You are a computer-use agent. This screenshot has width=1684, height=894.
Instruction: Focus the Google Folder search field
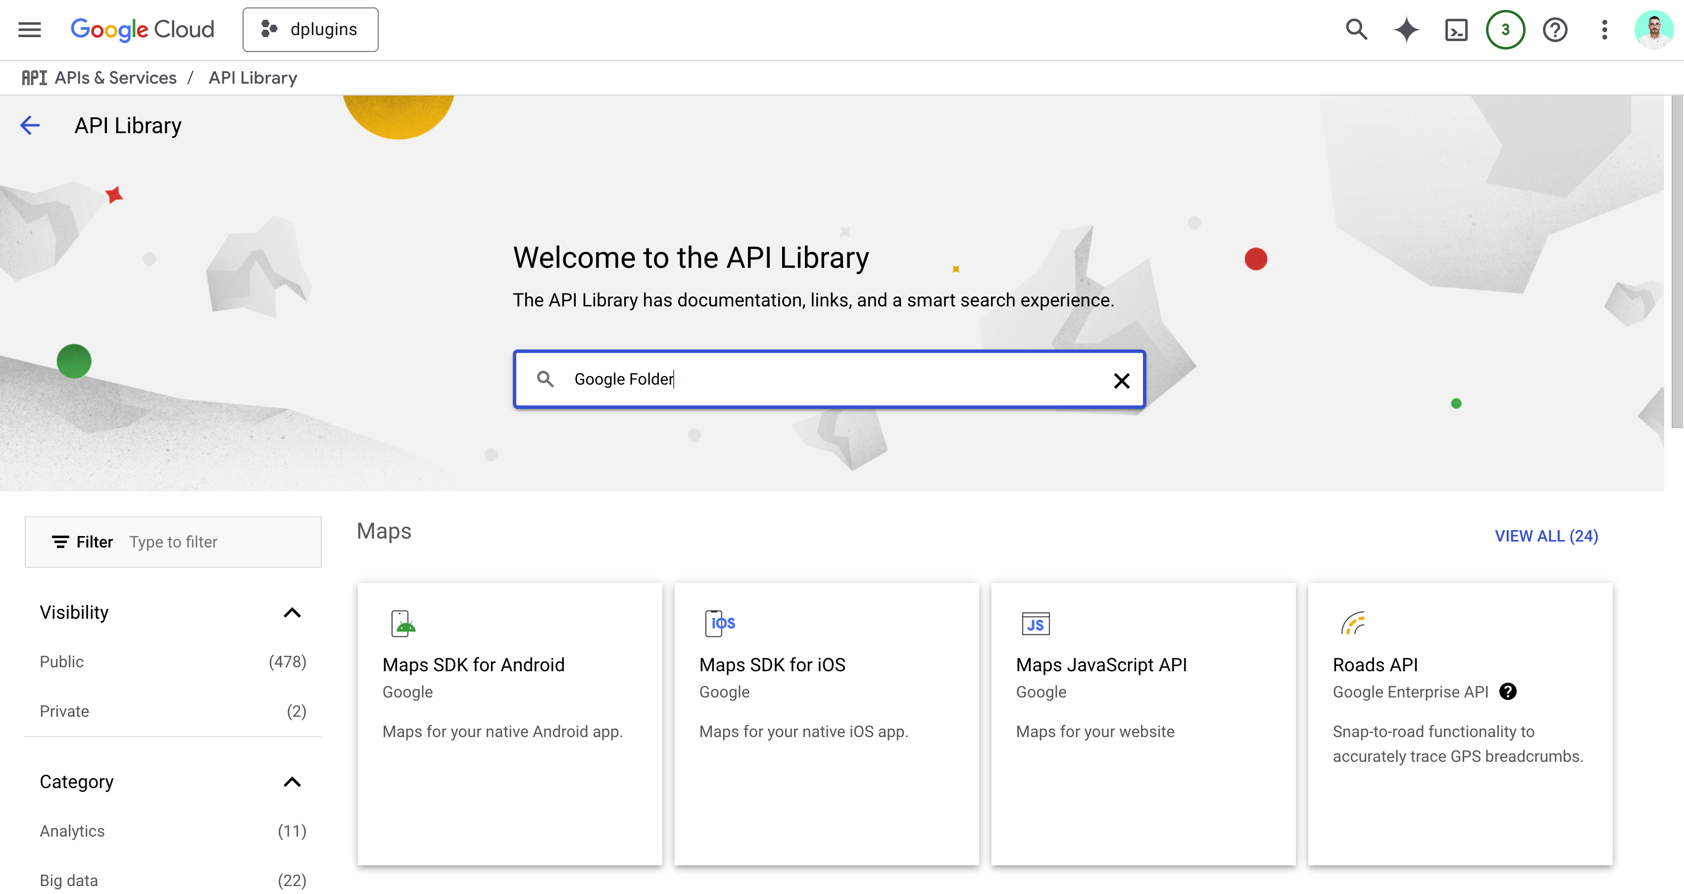point(829,379)
